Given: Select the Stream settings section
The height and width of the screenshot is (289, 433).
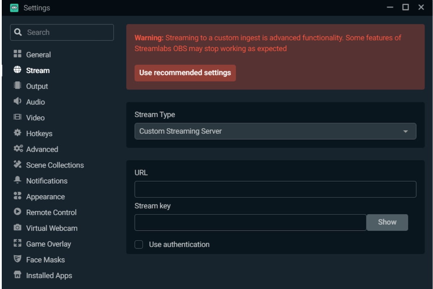Looking at the screenshot, I should tap(38, 70).
